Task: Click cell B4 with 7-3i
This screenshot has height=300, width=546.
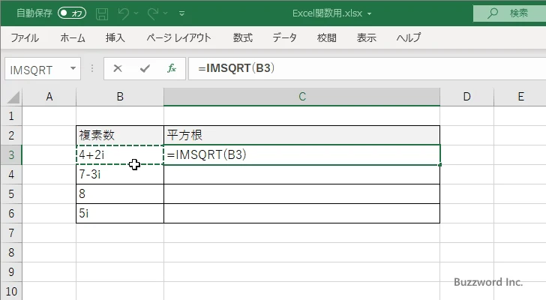Action: coord(120,174)
